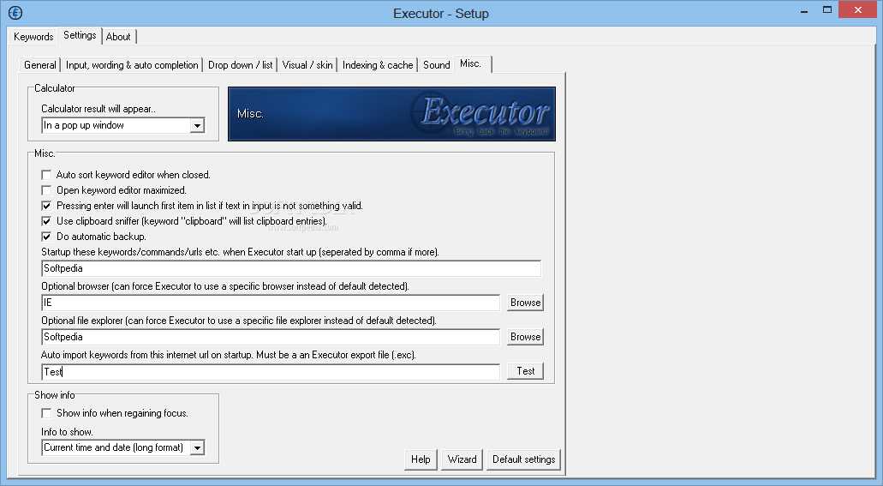Close the Executor Setup window
Viewport: 883px width, 486px height.
tap(858, 9)
